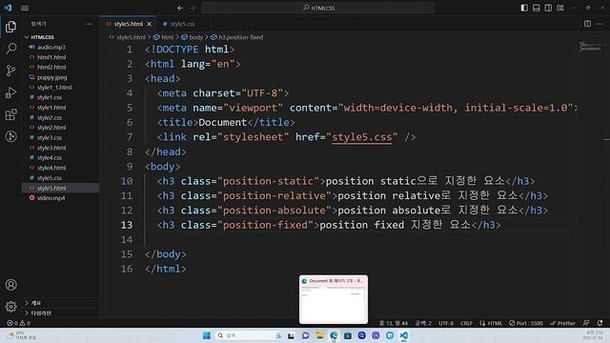
Task: Toggle the primary side bar layout icon
Action: (x=524, y=8)
